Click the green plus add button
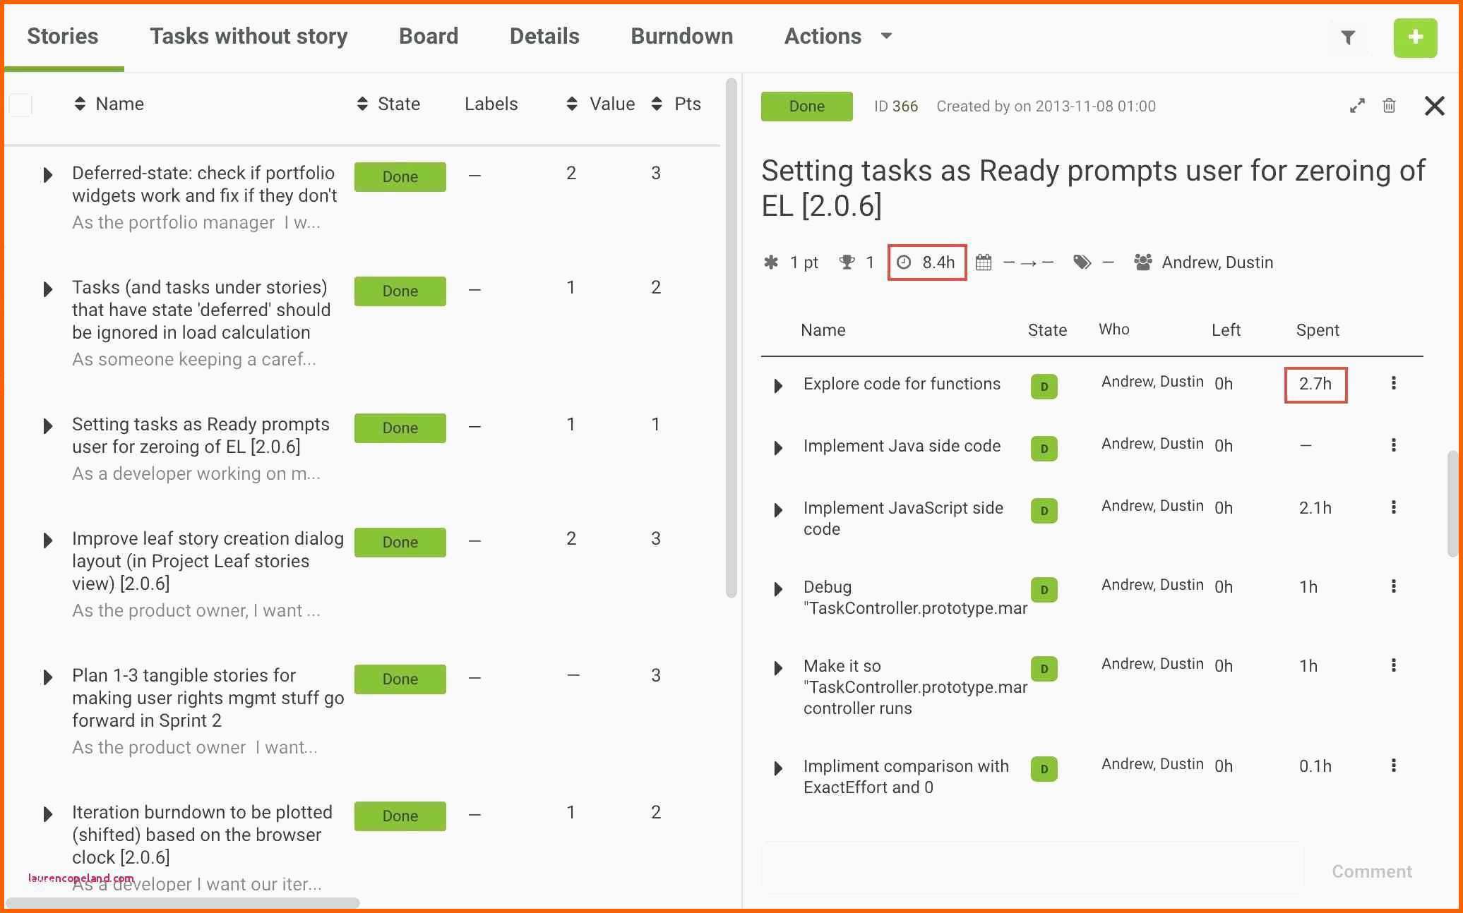 1415,37
